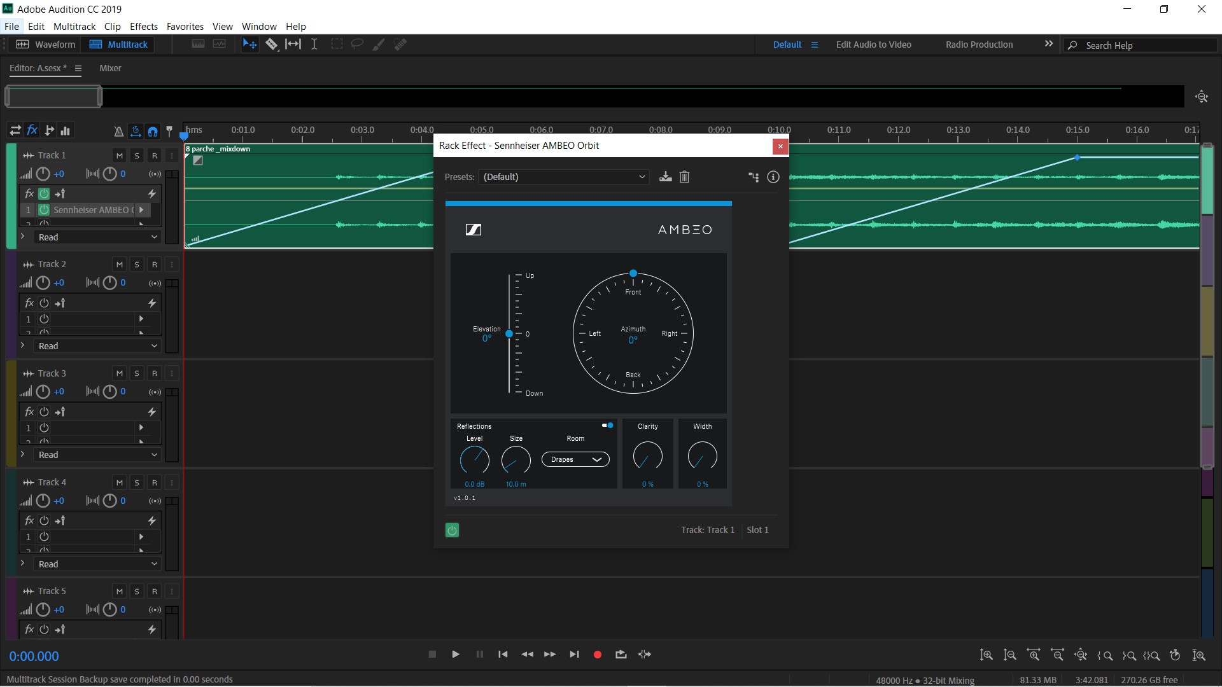Select the Radio Production workspace

[979, 45]
